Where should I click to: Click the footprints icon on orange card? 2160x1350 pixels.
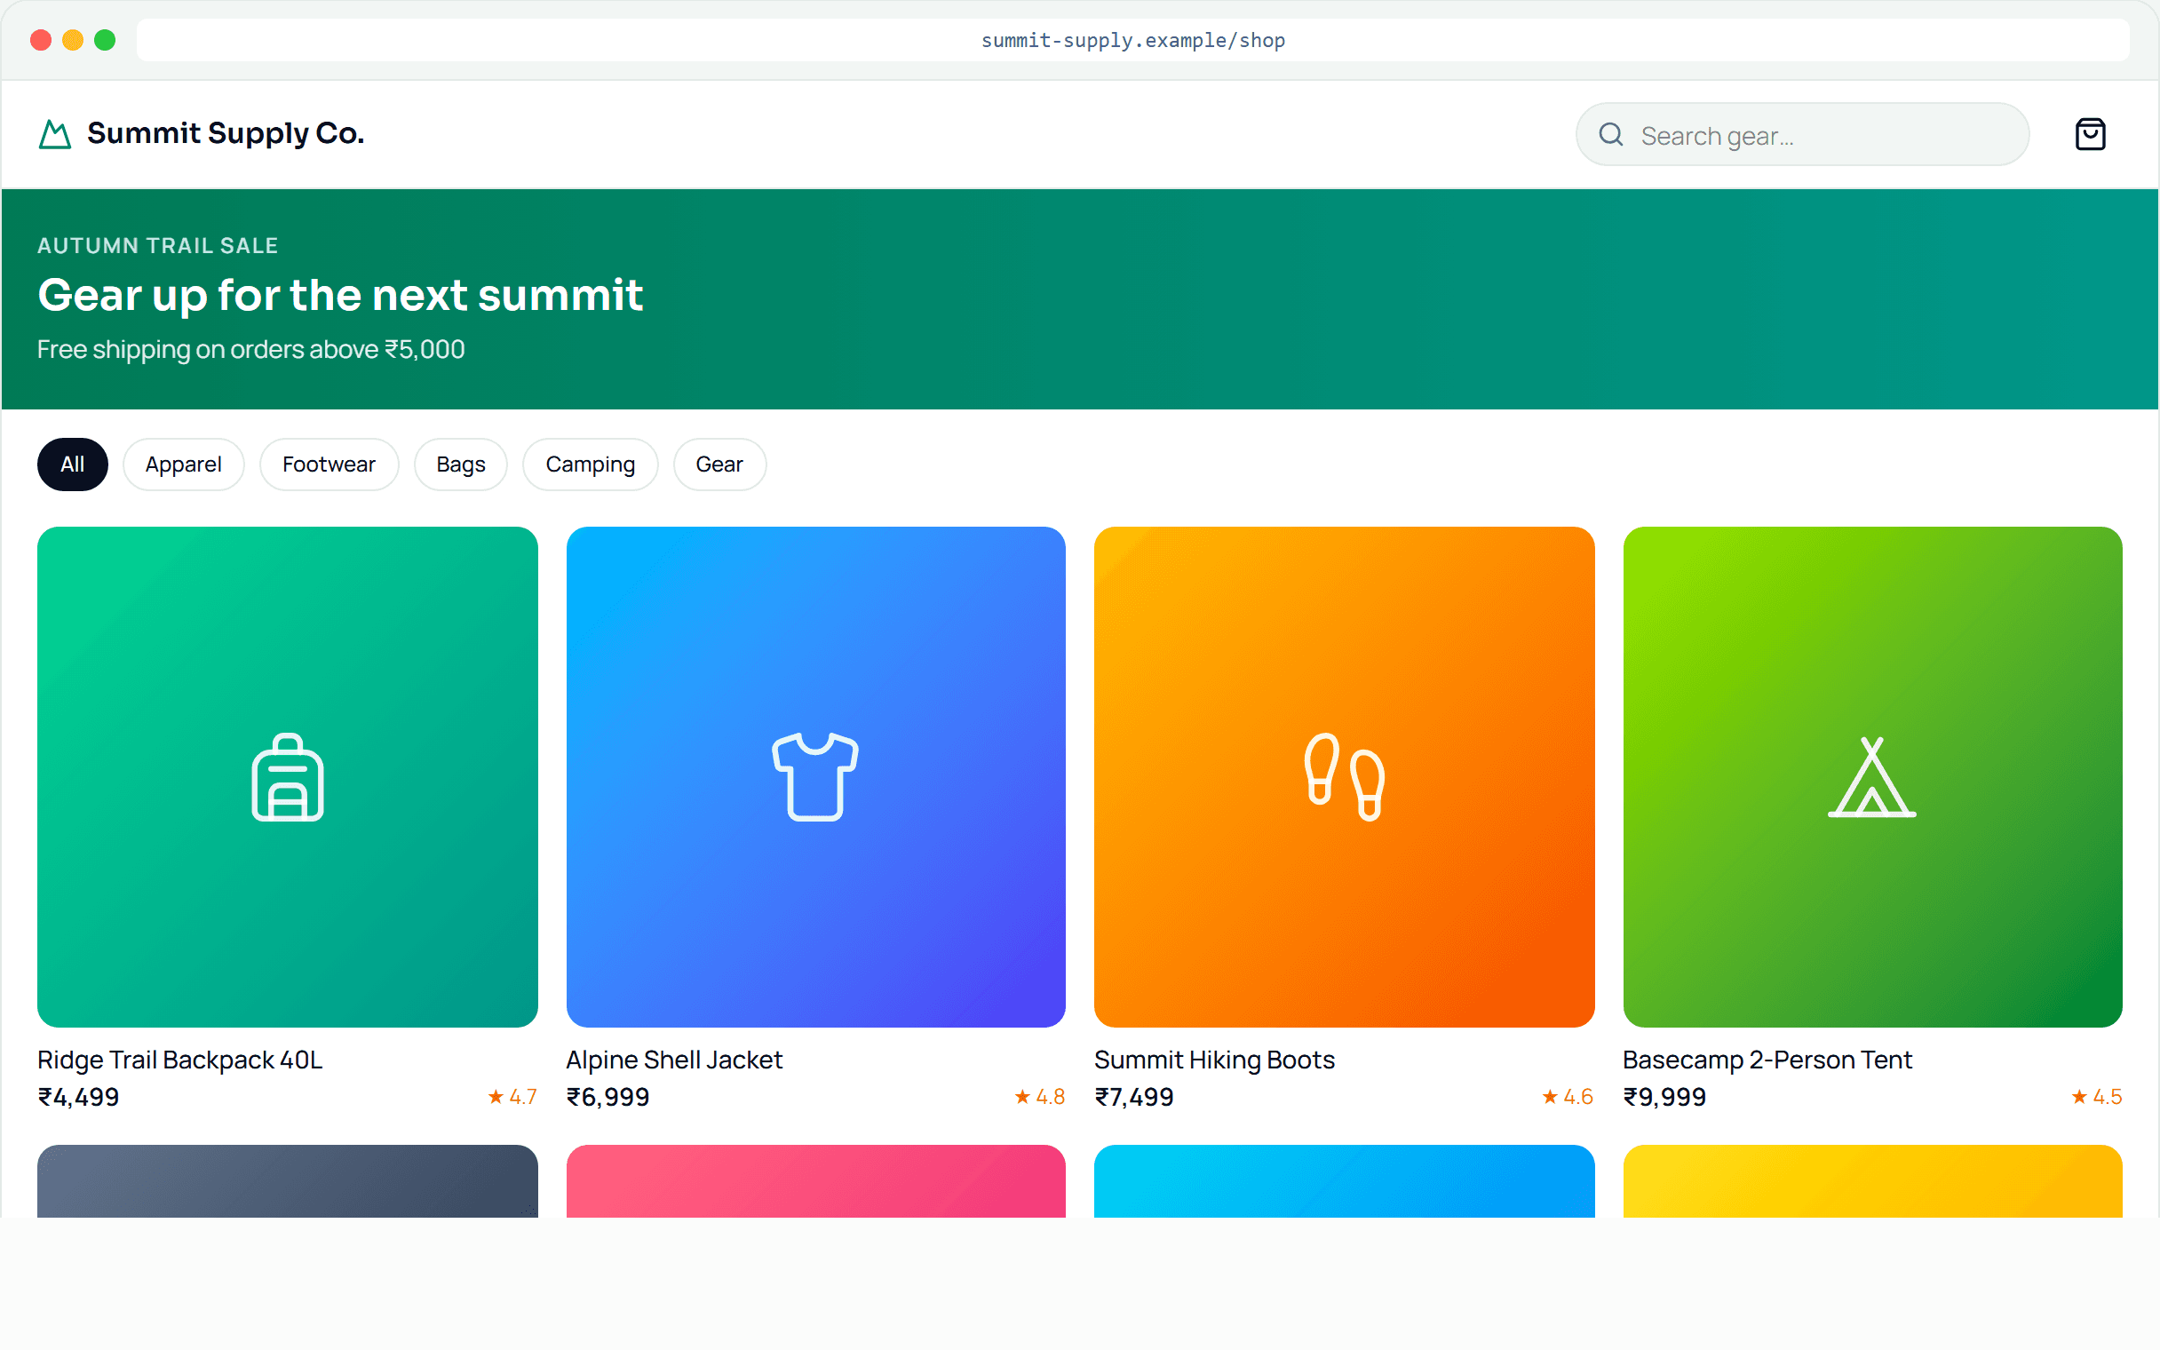point(1343,777)
